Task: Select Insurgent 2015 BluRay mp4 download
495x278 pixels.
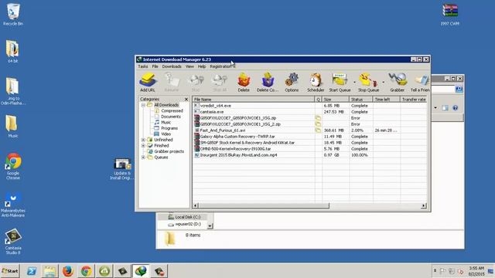Action: coord(309,155)
